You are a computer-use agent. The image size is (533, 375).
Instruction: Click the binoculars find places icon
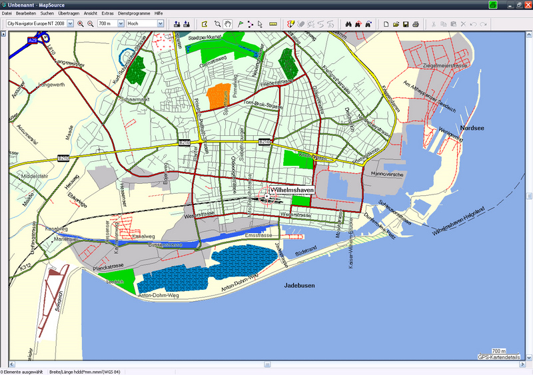coord(347,24)
